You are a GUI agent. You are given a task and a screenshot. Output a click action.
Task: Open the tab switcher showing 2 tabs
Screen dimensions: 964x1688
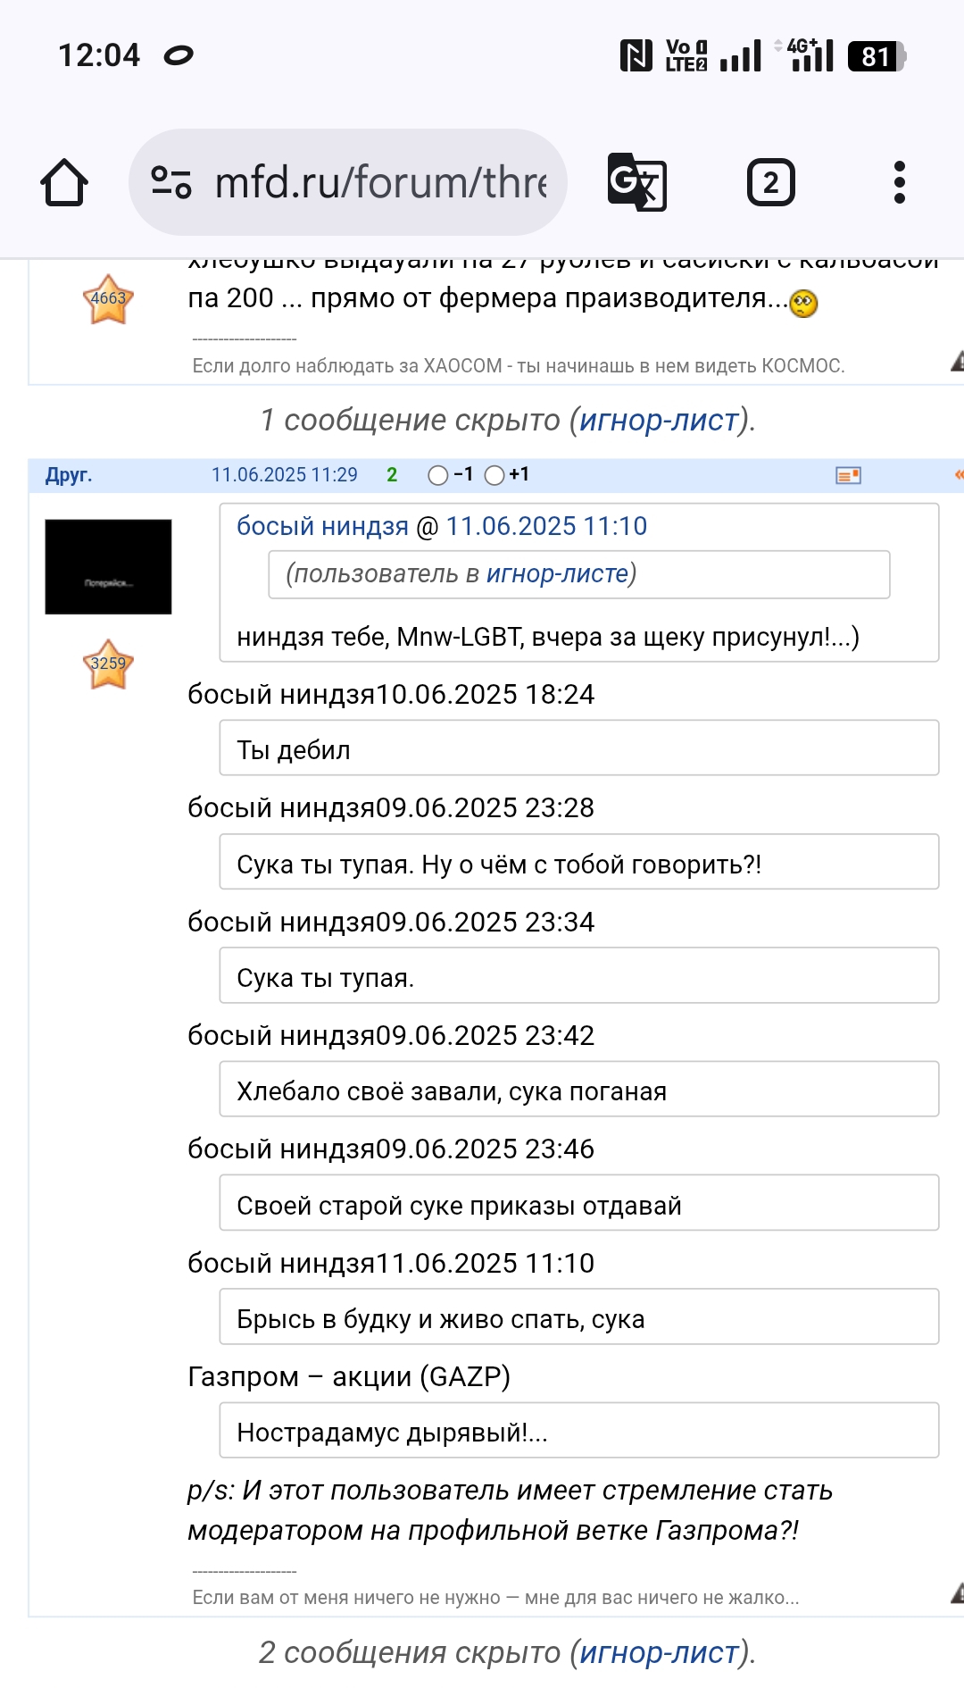coord(770,182)
